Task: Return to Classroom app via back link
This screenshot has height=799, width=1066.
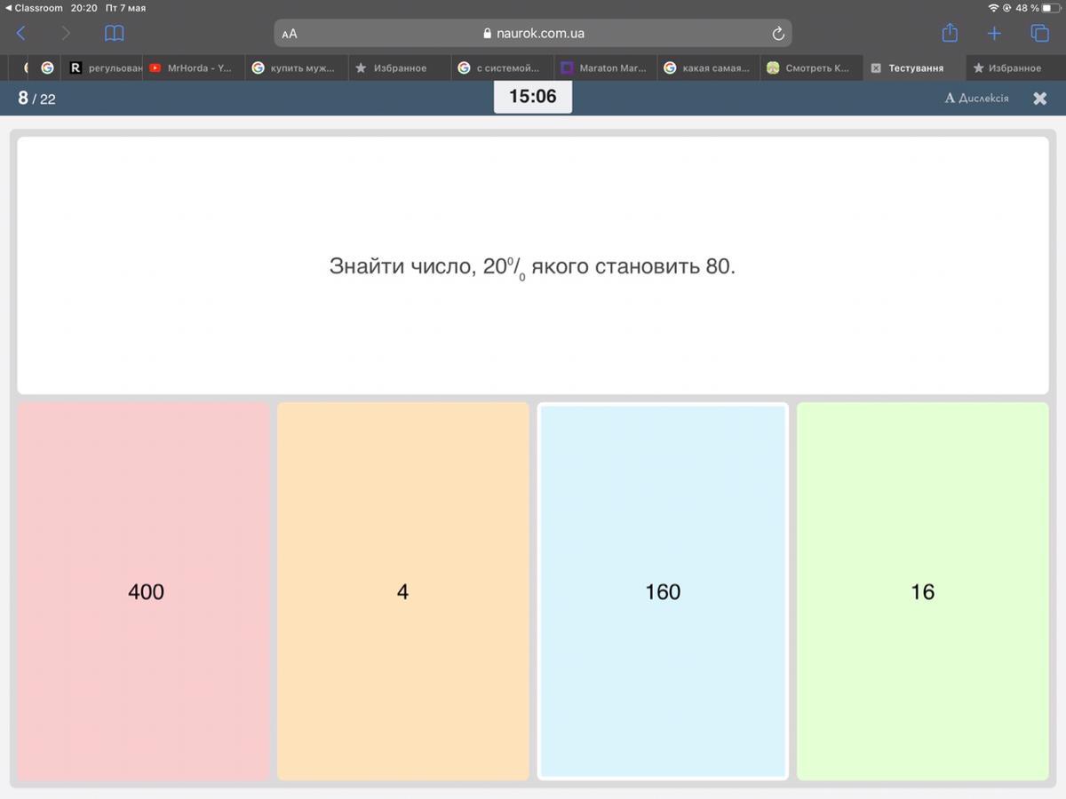Action: pyautogui.click(x=34, y=8)
